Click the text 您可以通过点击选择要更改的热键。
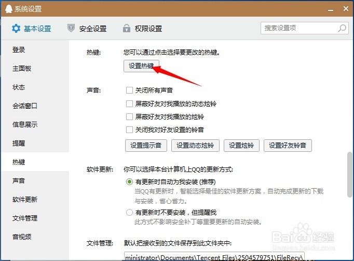Image resolution: width=354 pixels, height=261 pixels. tap(172, 52)
